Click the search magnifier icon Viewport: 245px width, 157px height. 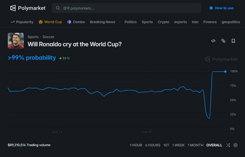coord(58,8)
